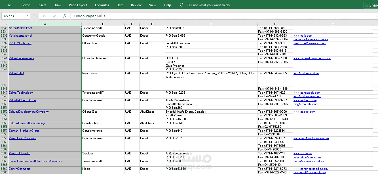This screenshot has height=174, width=378.
Task: Open the Zabeel Investments hyperlink
Action: [21, 58]
